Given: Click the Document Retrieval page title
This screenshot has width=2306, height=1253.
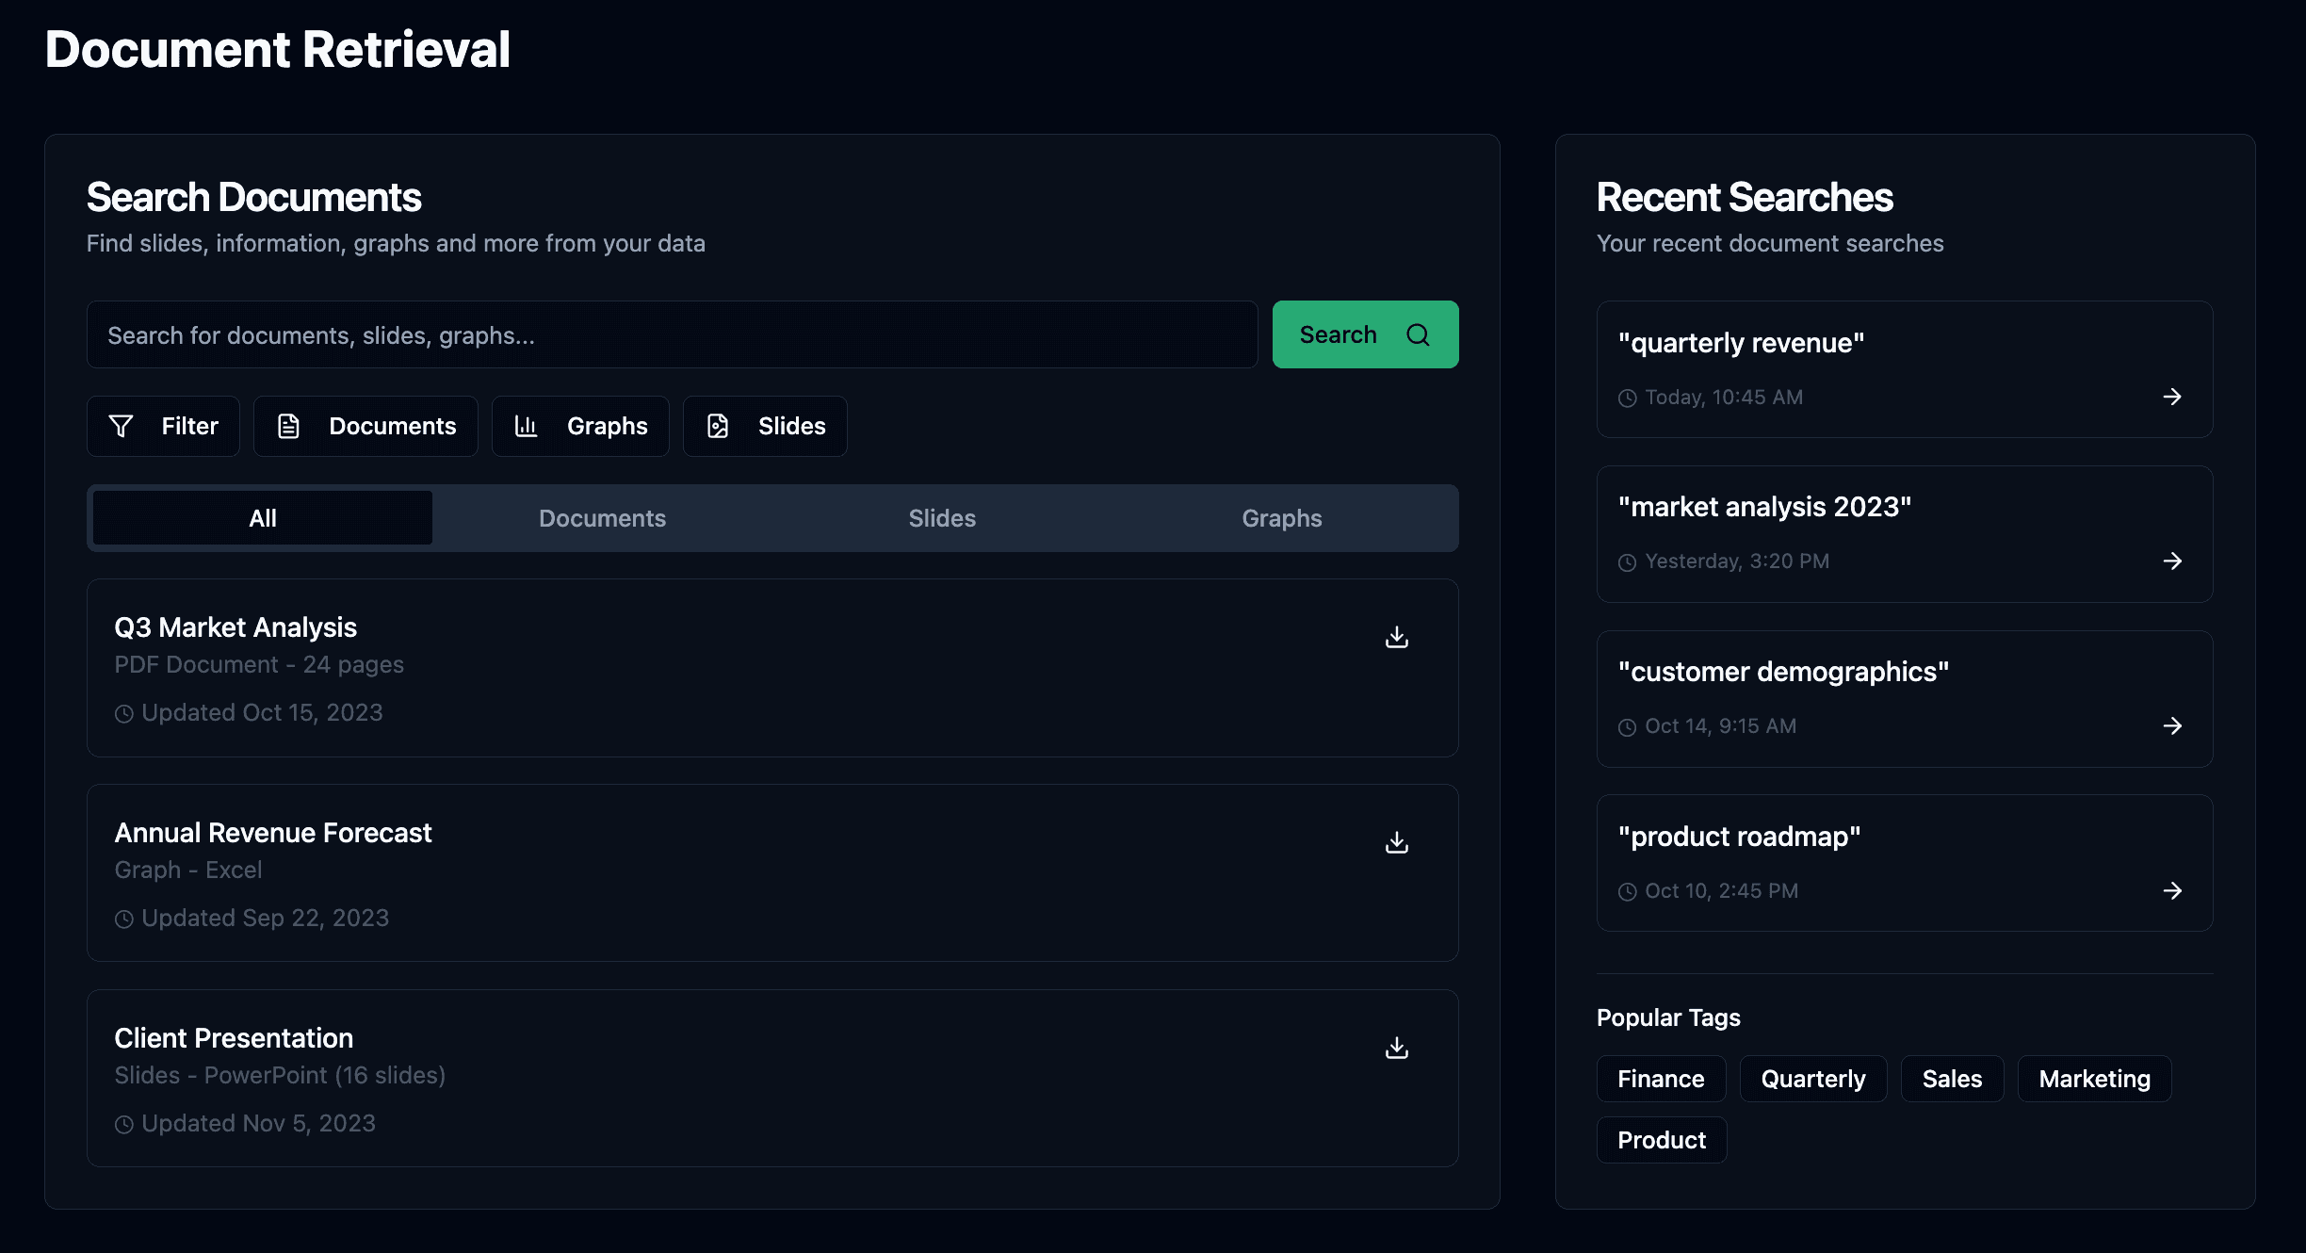Looking at the screenshot, I should [278, 49].
